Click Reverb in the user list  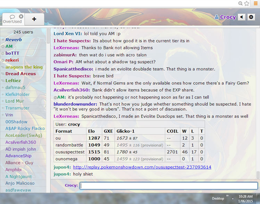(14, 40)
